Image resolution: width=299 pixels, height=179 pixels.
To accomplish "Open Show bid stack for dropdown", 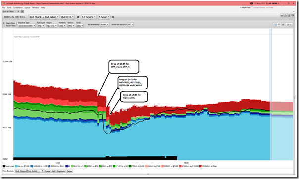I will pyautogui.click(x=130, y=24).
